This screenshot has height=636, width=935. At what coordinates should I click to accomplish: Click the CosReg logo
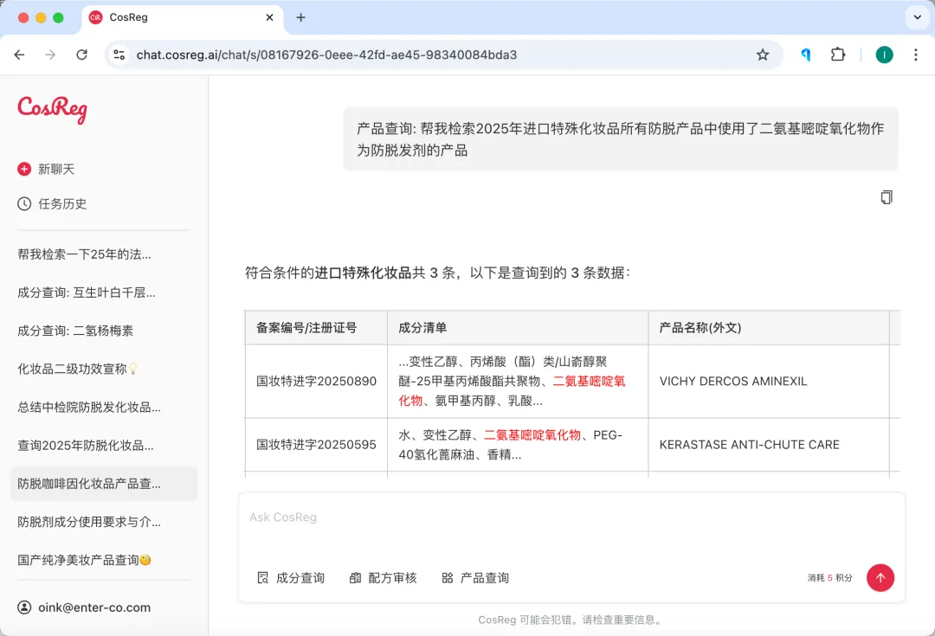(53, 109)
